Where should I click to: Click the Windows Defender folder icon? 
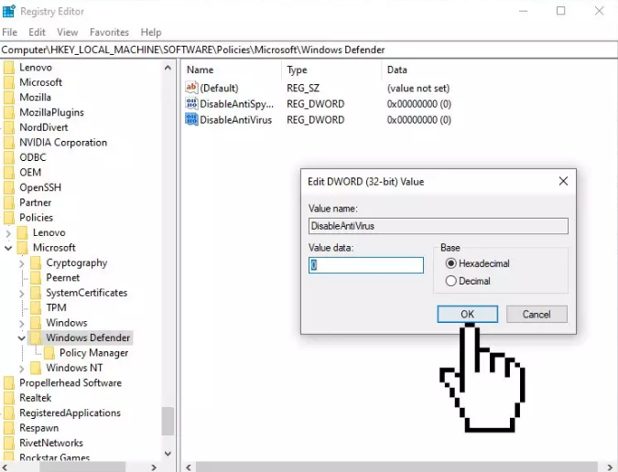click(x=37, y=338)
